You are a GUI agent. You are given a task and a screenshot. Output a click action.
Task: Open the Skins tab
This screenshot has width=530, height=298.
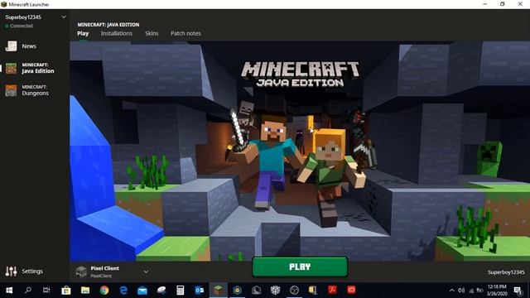coord(152,33)
